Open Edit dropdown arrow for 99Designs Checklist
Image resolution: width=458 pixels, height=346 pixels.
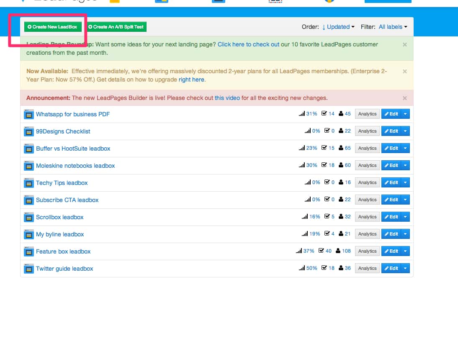405,131
